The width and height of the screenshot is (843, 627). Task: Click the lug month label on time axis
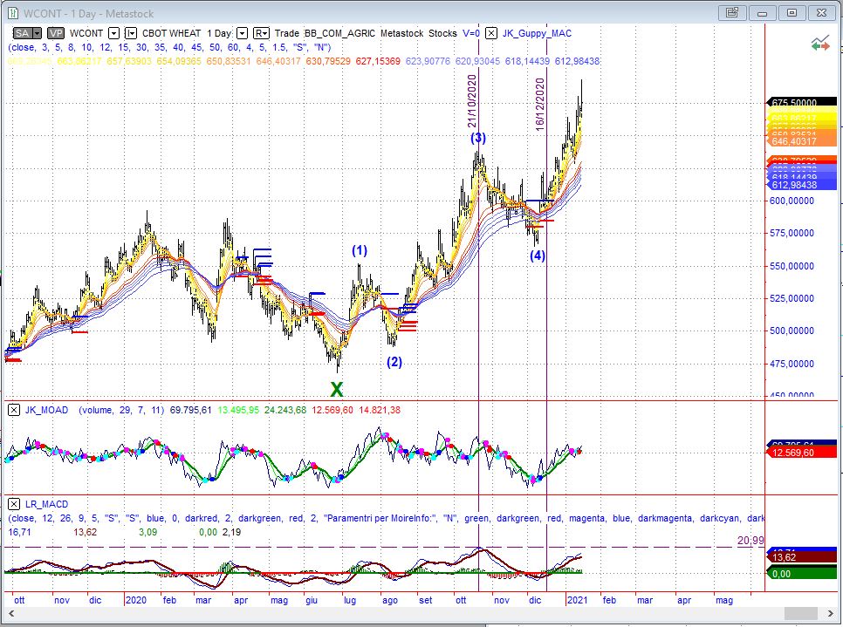tap(350, 600)
